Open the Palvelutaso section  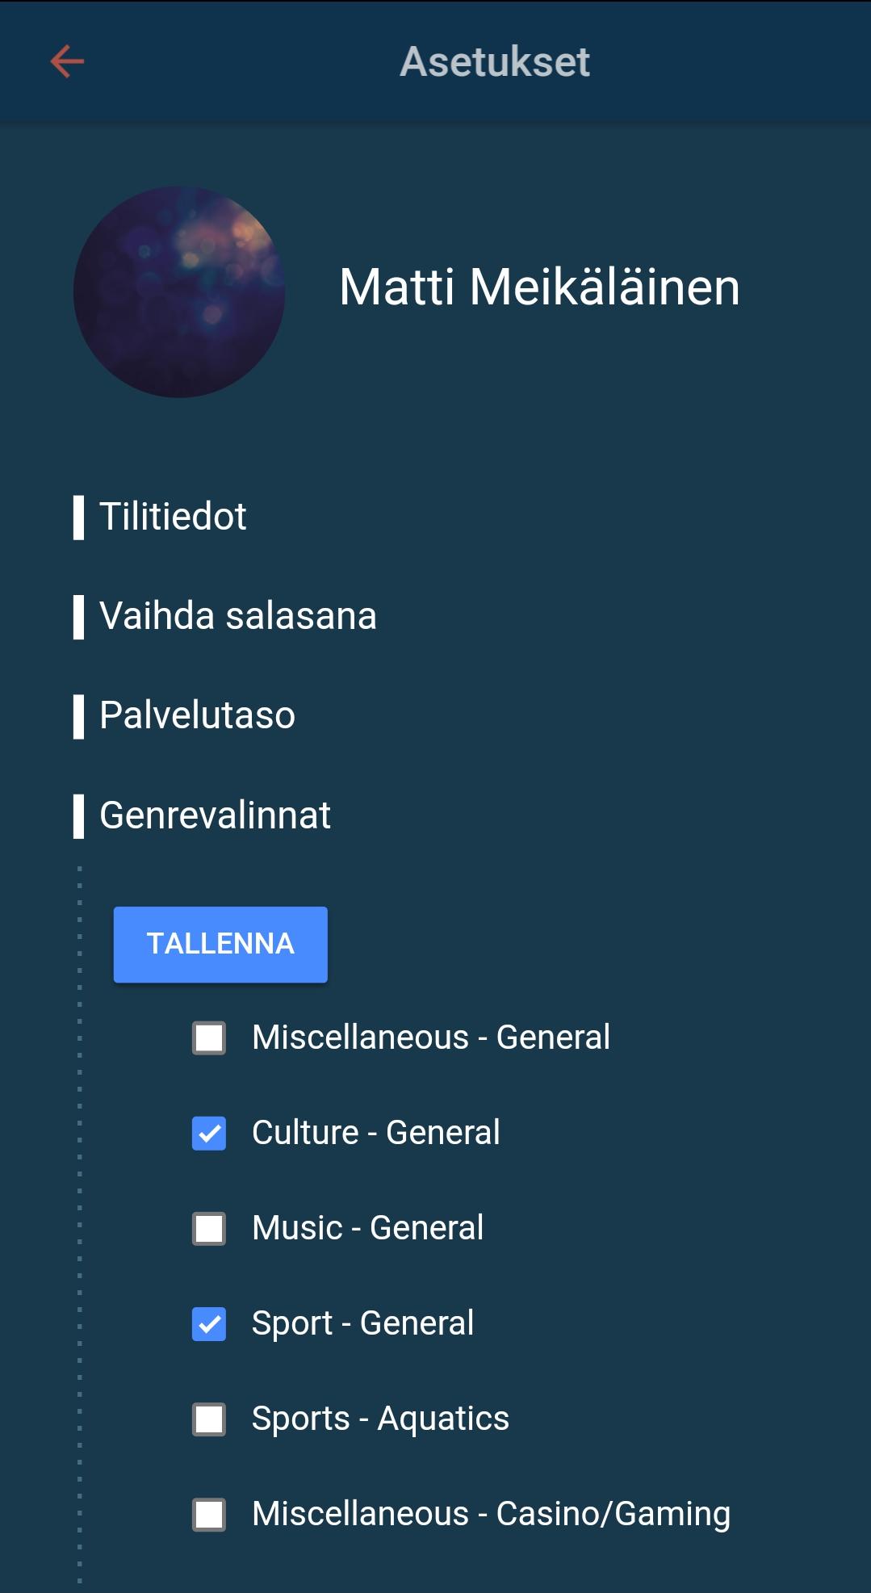[x=197, y=715]
